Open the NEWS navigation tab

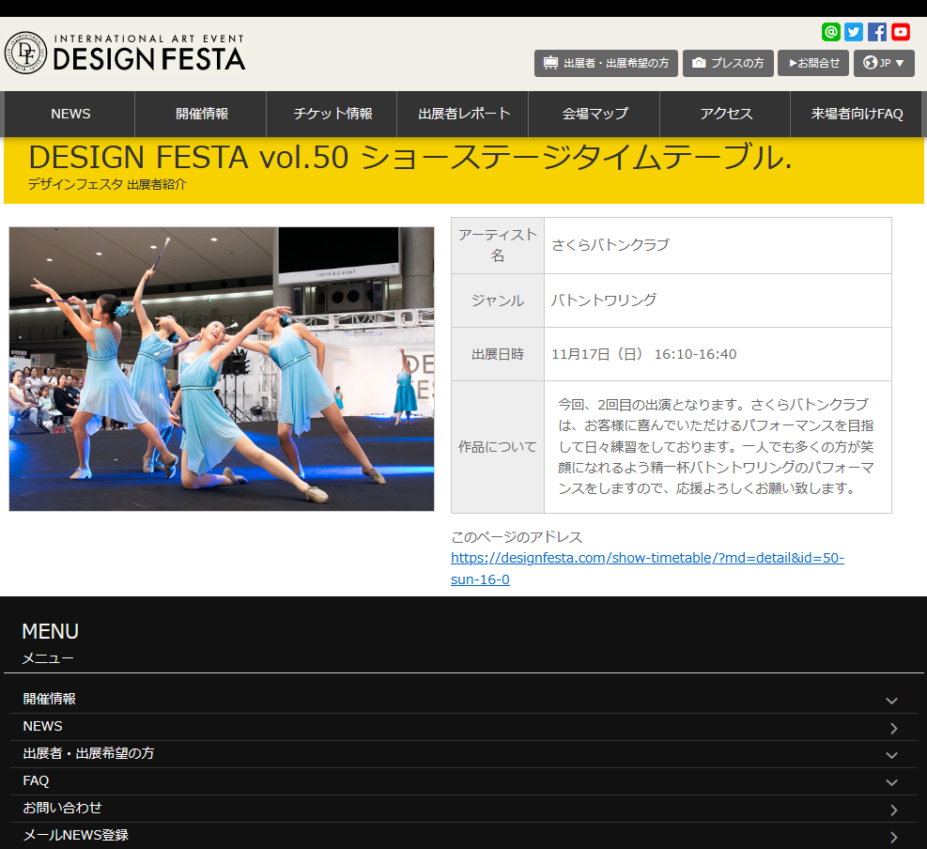70,114
